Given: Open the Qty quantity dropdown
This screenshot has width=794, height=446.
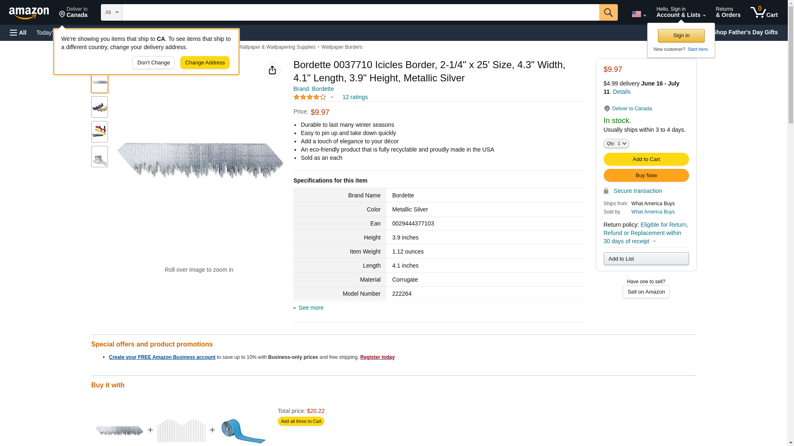Looking at the screenshot, I should click(x=616, y=143).
